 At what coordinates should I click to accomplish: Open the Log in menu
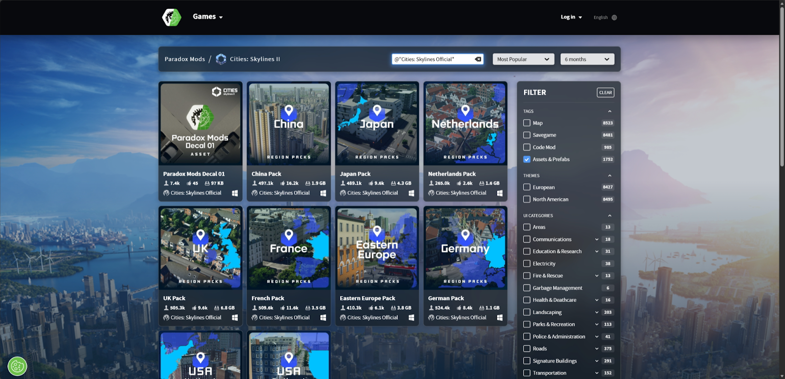click(x=571, y=17)
